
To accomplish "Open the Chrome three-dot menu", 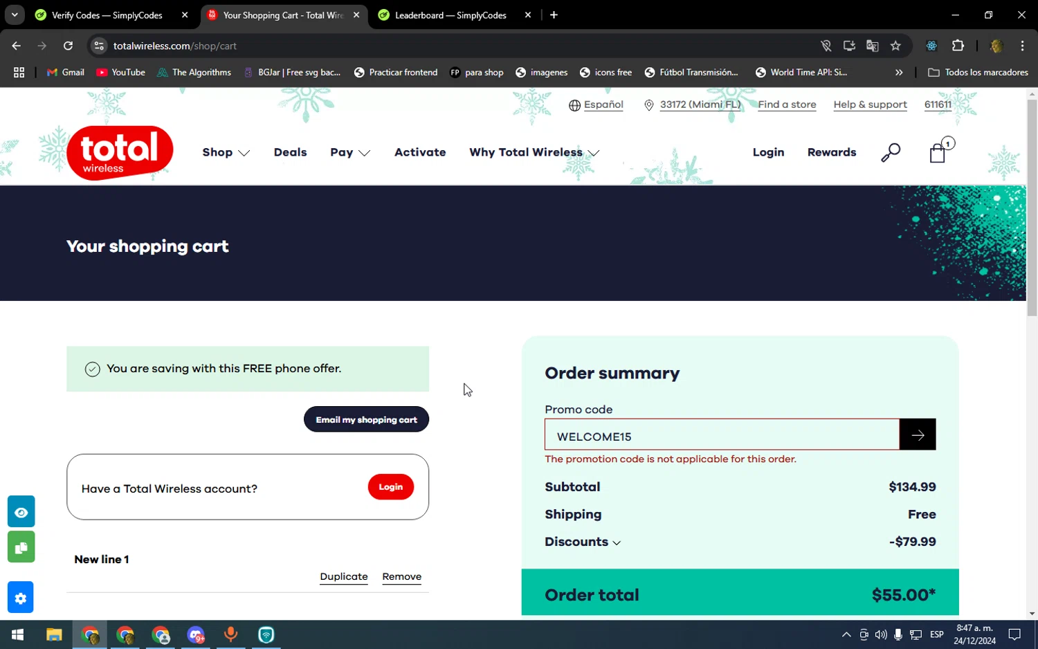I will click(x=1022, y=46).
